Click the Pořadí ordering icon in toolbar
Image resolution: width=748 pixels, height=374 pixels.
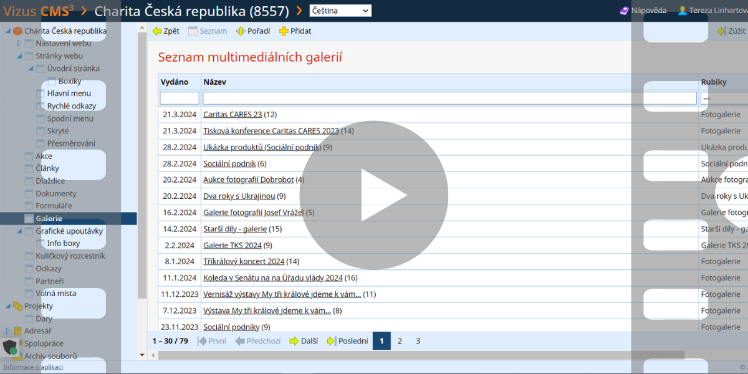tap(241, 31)
